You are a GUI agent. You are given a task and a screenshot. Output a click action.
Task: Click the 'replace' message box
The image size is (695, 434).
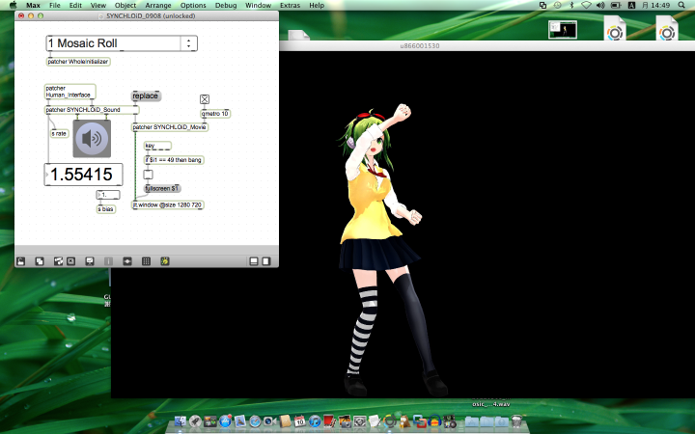tap(146, 96)
